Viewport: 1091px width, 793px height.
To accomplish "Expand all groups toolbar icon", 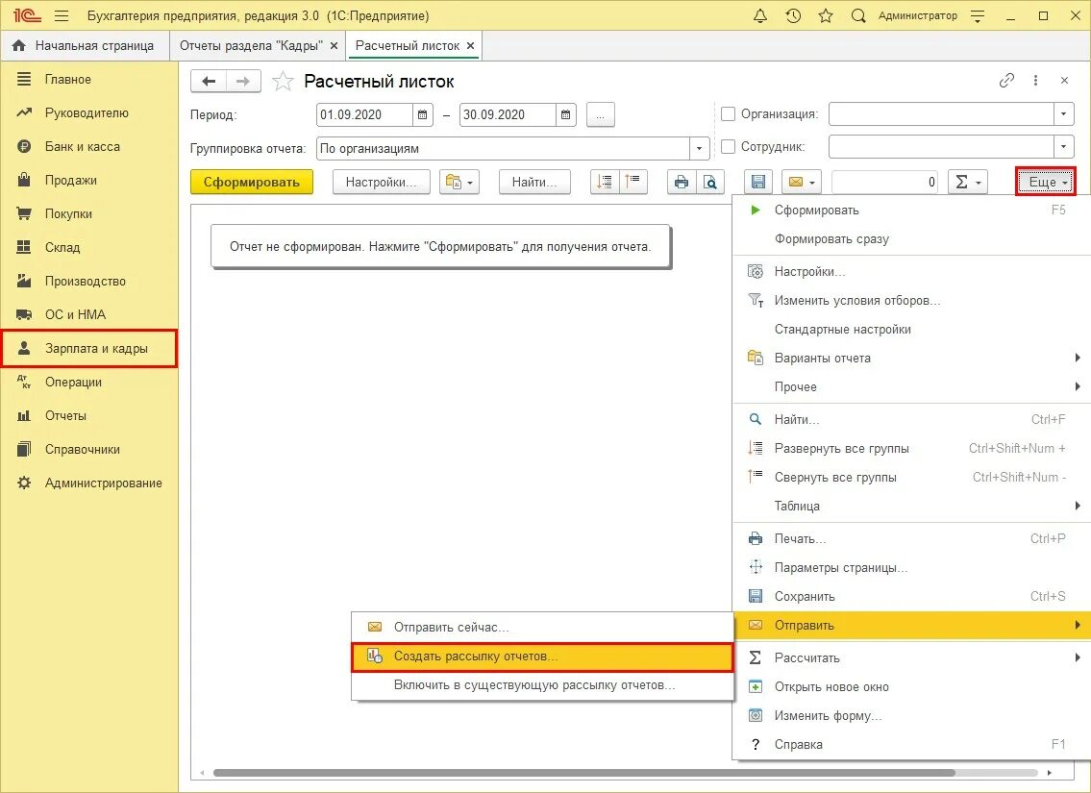I will click(604, 182).
